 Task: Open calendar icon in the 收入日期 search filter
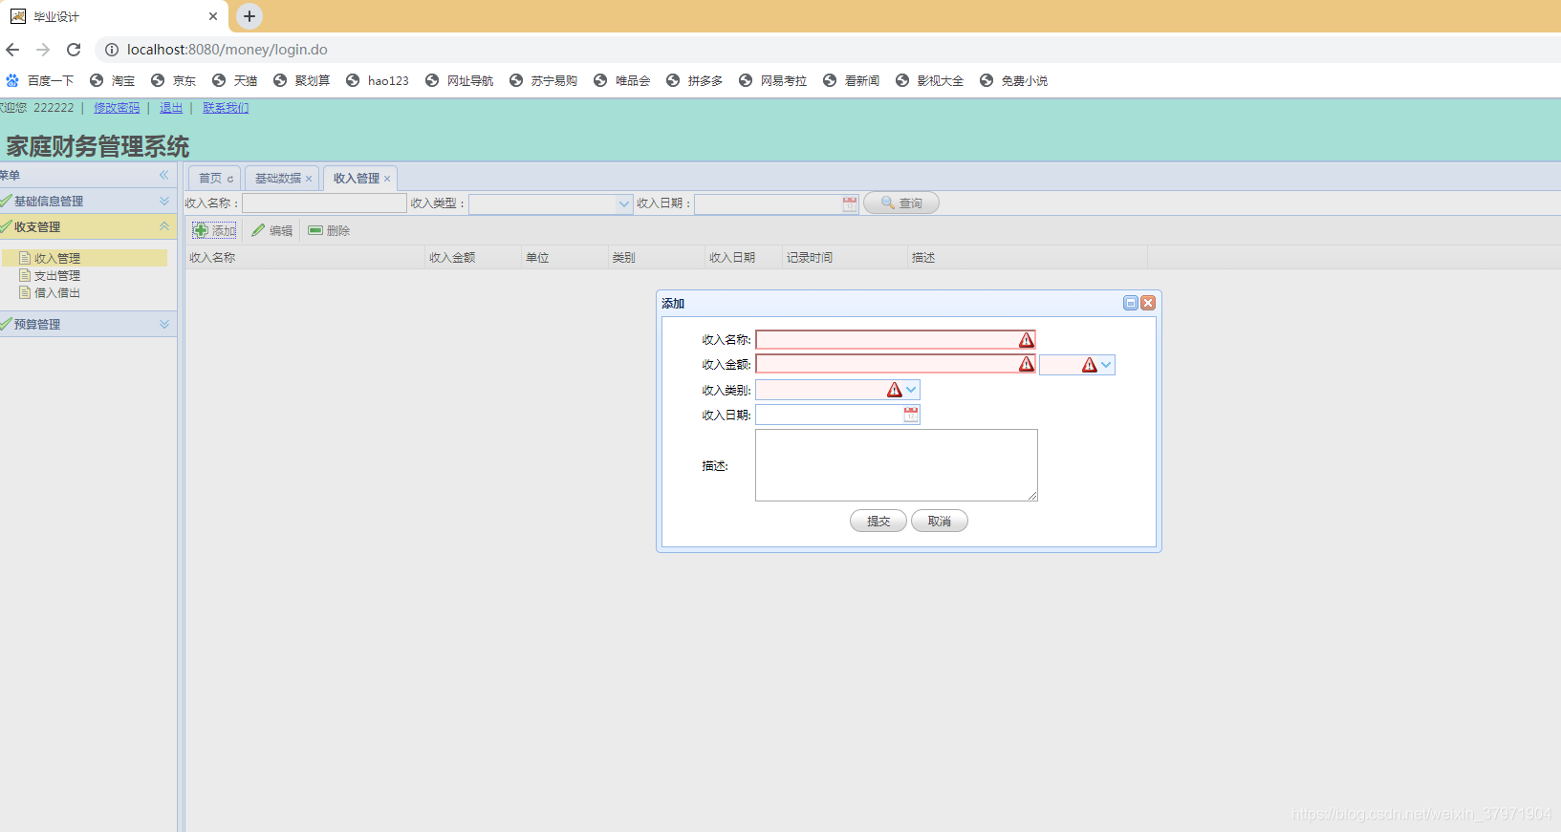point(850,203)
